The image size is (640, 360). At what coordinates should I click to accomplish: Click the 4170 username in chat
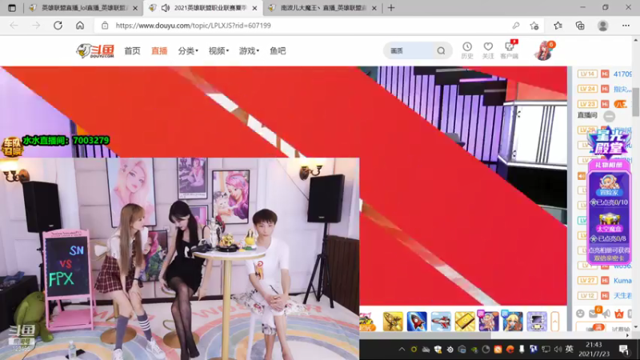point(622,74)
